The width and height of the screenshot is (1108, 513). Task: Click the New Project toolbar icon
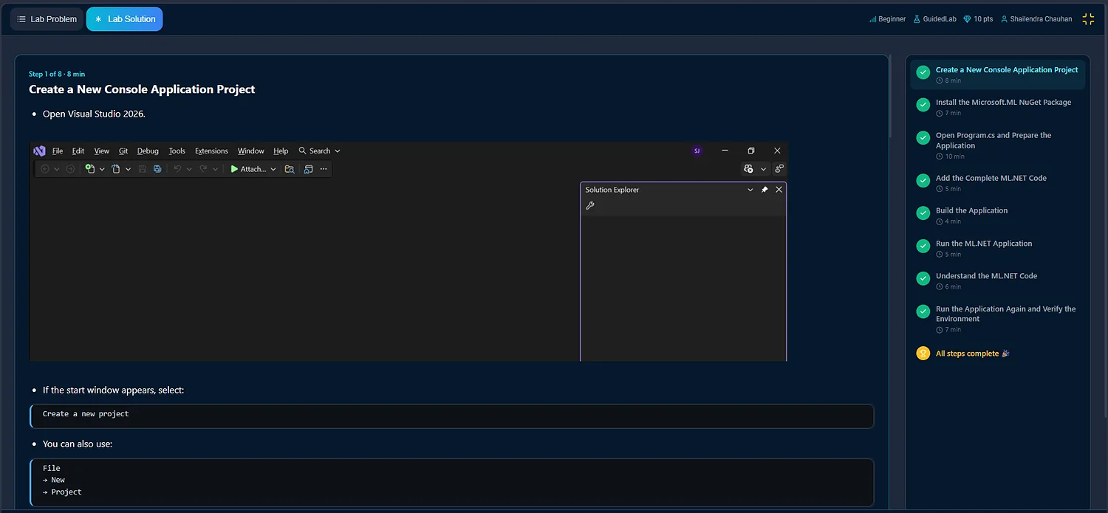point(90,169)
